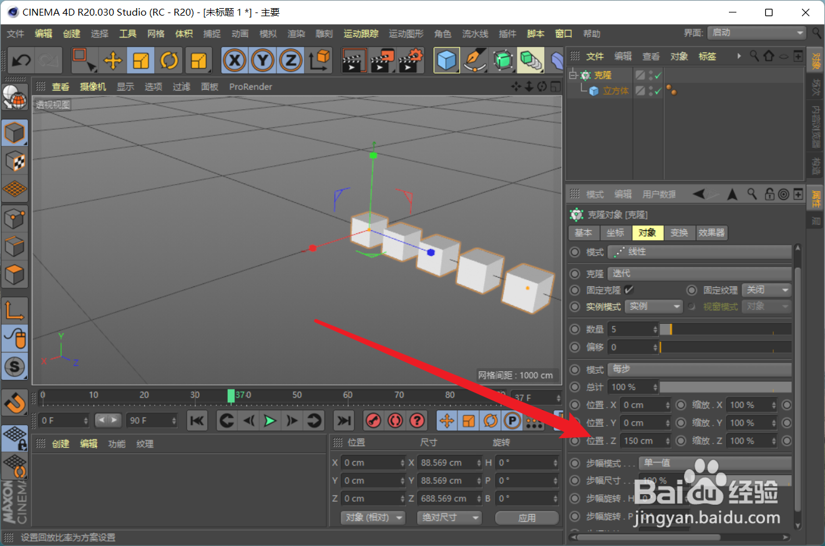Screen dimensions: 825x546
Task: Switch to the 变换 attribute tab
Action: (679, 233)
